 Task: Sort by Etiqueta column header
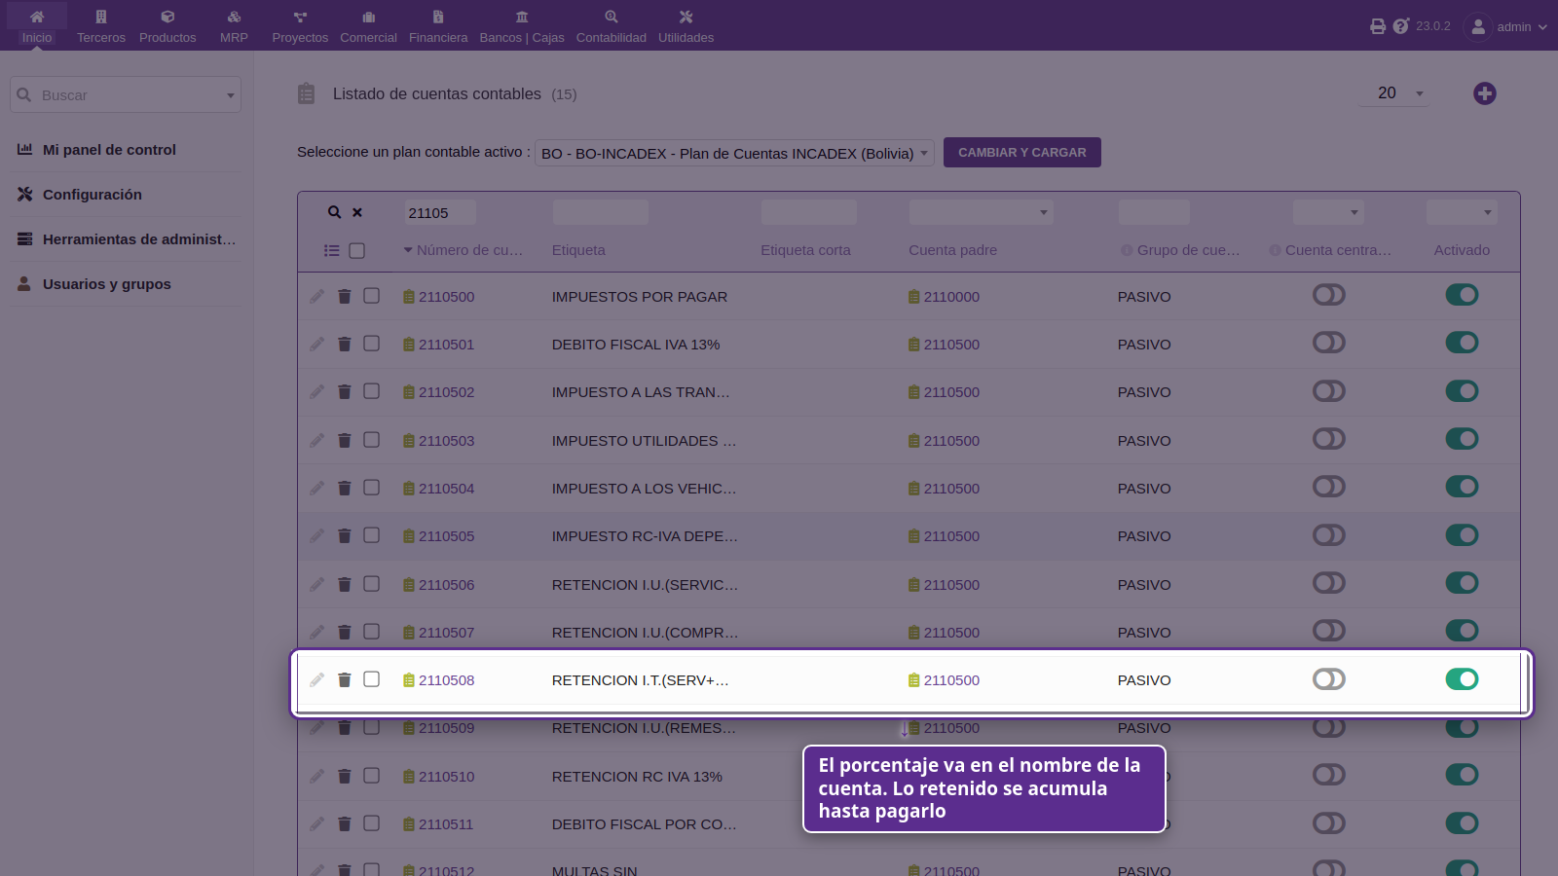click(x=578, y=250)
